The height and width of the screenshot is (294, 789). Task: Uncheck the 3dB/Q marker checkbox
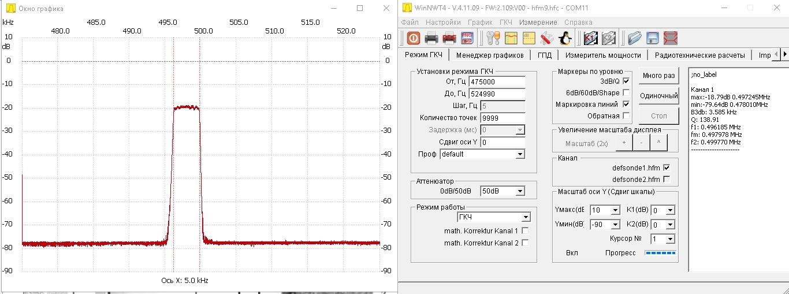click(626, 81)
